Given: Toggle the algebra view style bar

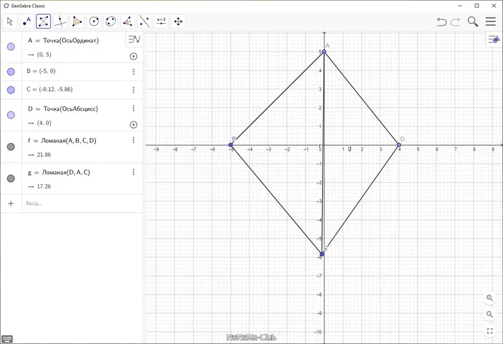Looking at the screenshot, I should [x=134, y=40].
